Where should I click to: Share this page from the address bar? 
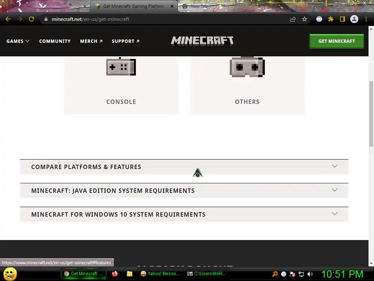(293, 19)
